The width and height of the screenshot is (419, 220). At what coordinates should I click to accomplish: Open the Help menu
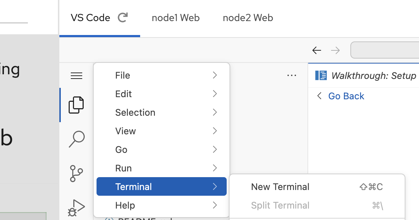pyautogui.click(x=161, y=205)
